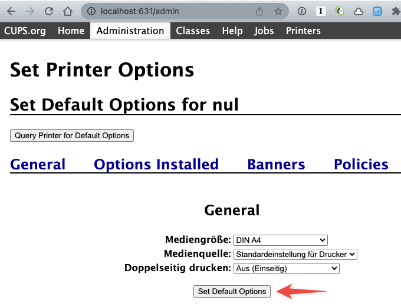
Task: Expand the Medienquelle dropdown
Action: [295, 254]
